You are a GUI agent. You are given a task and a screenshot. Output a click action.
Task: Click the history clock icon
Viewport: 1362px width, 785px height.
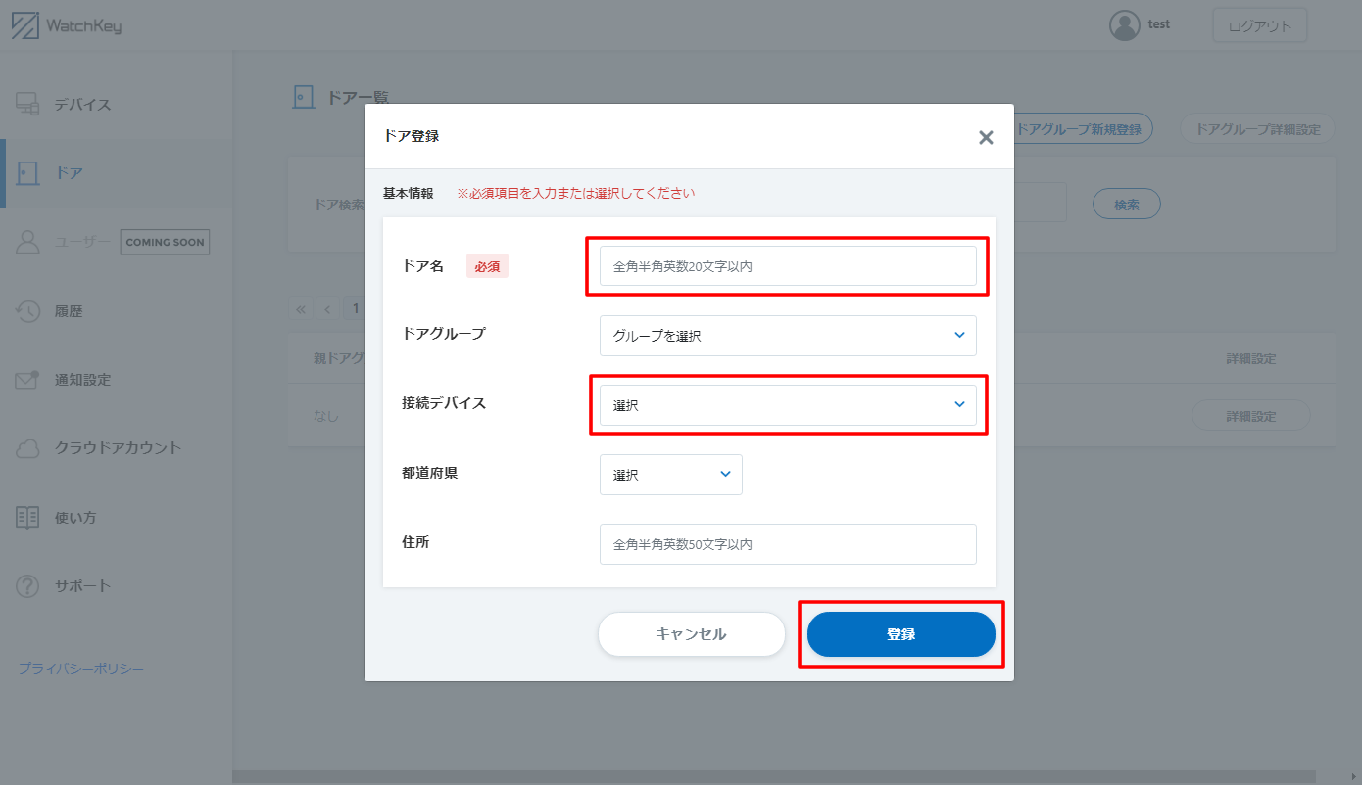point(27,311)
